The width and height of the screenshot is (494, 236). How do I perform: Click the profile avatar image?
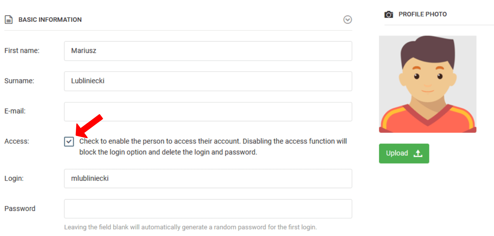tap(427, 84)
